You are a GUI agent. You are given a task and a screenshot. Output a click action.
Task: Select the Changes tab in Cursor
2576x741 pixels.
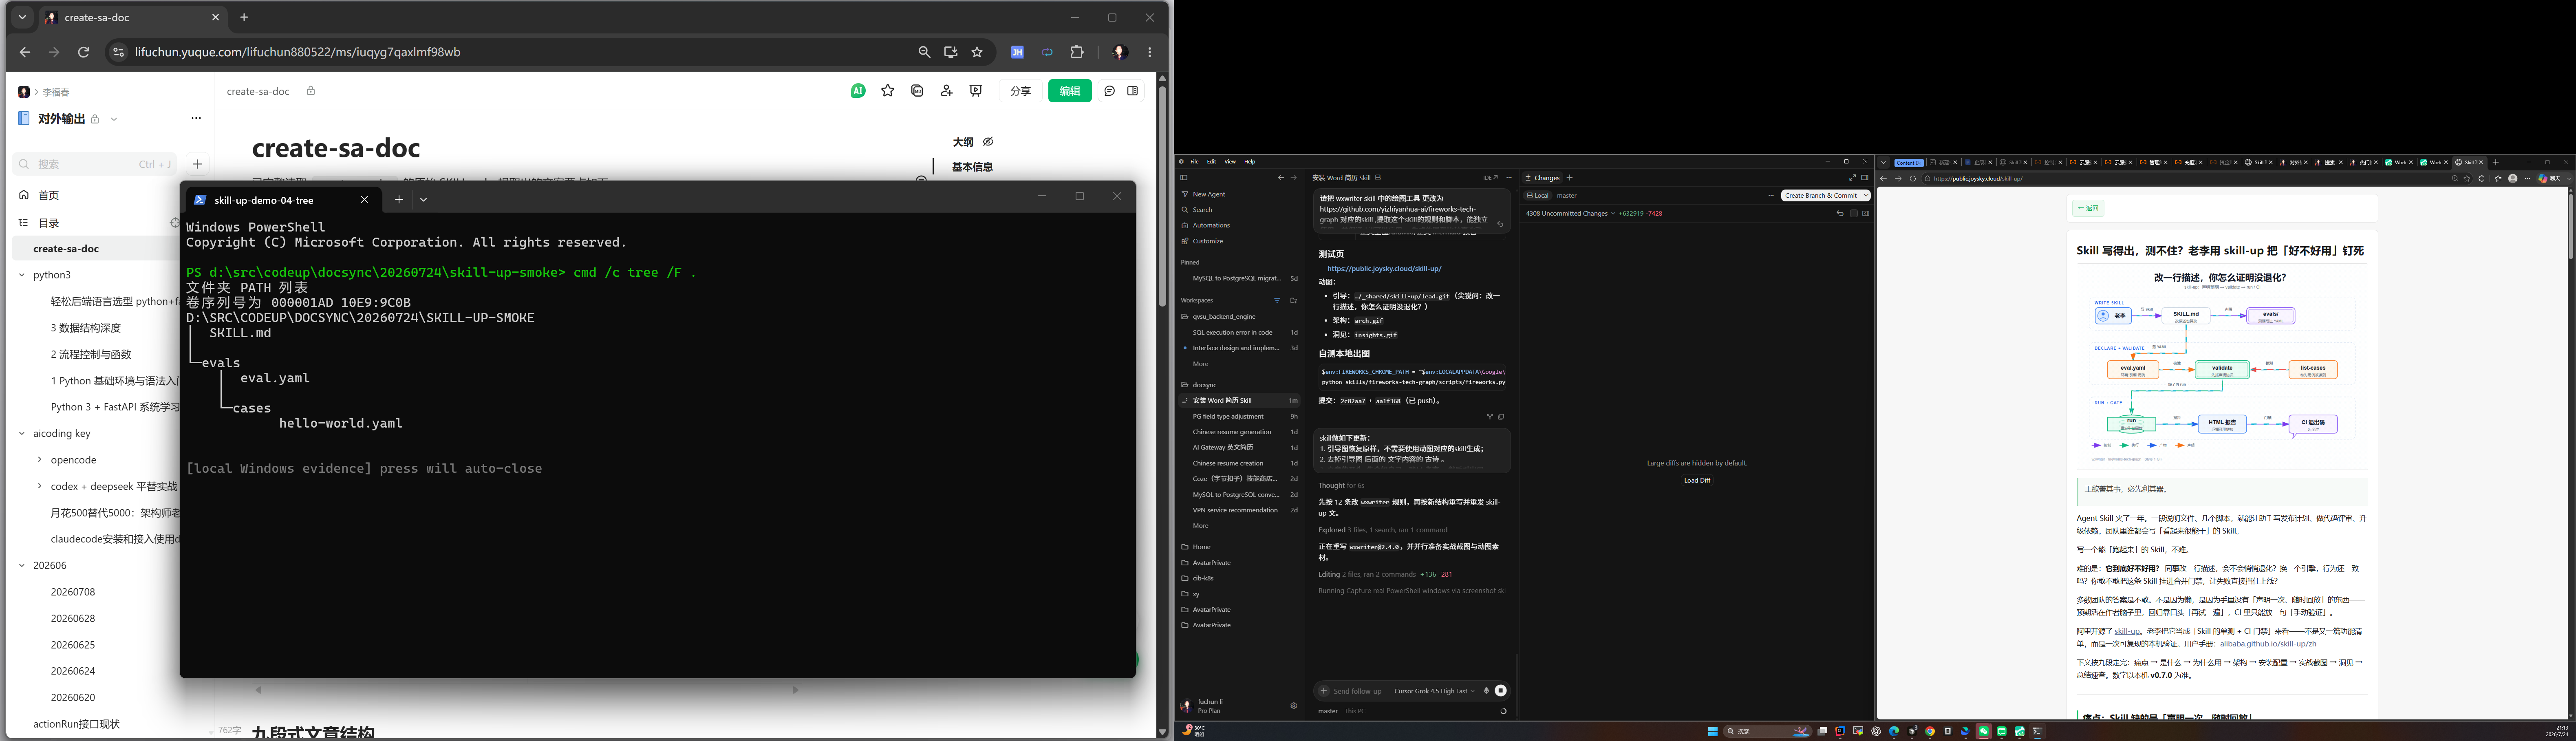click(x=1543, y=178)
